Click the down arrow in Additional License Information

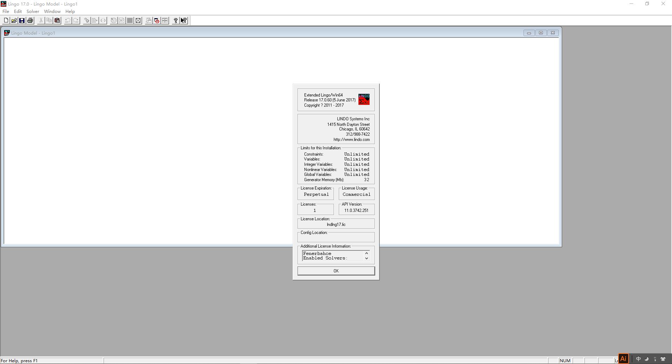click(x=366, y=258)
